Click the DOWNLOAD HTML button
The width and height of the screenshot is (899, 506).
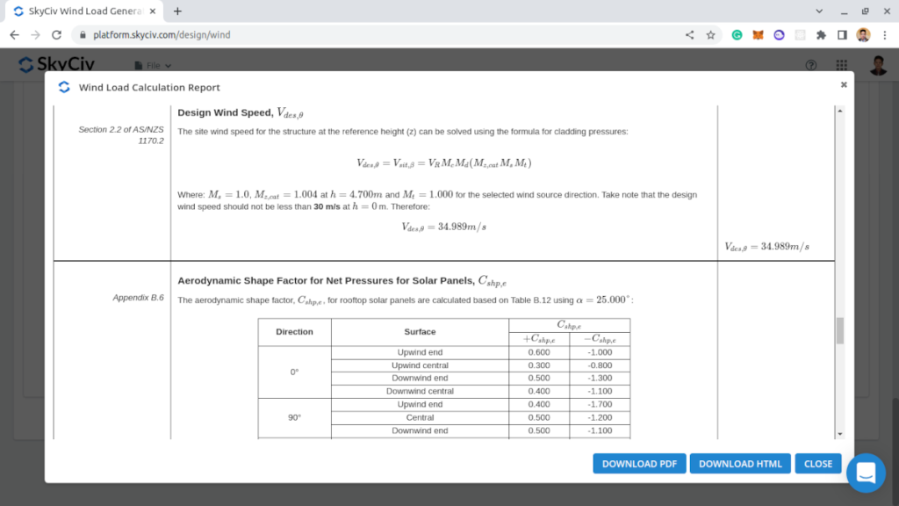740,463
